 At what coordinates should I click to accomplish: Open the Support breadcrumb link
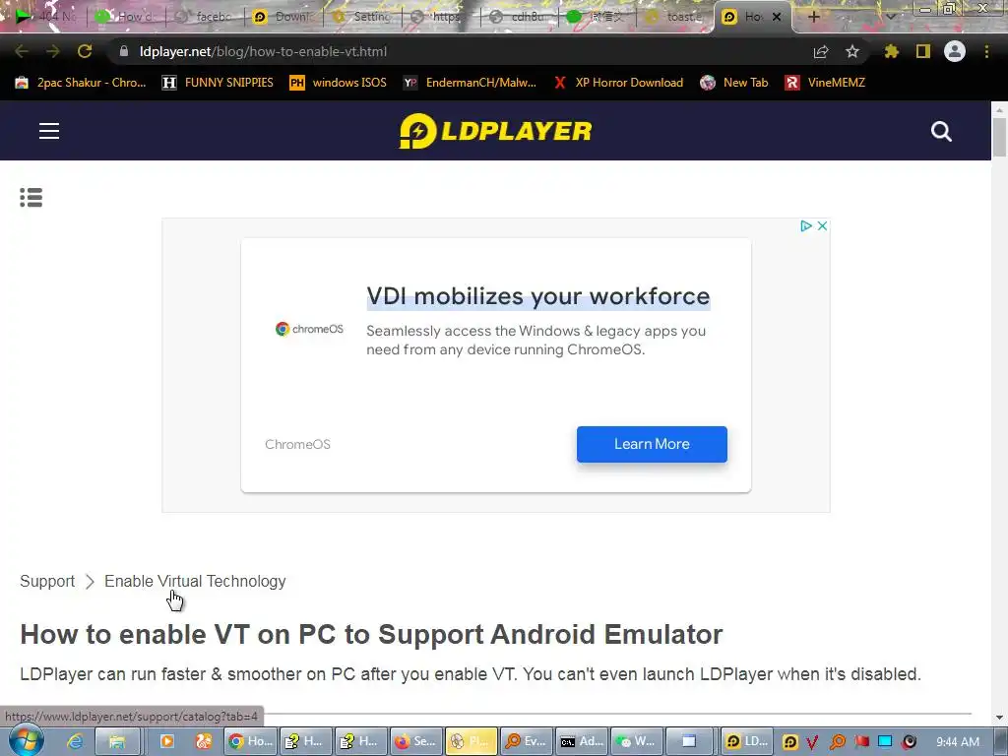point(47,581)
